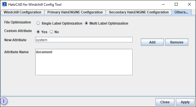
Task: Select Multi Label Optimization radio button
Action: (86, 23)
